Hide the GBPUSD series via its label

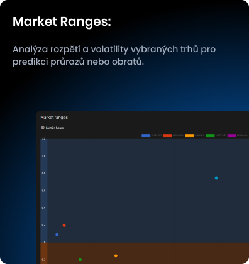click(x=178, y=135)
